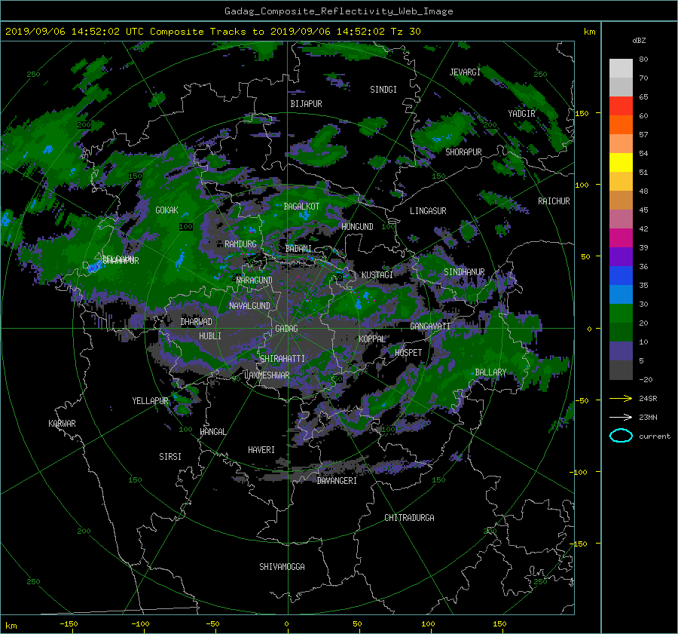Image resolution: width=678 pixels, height=634 pixels.
Task: Click the HUBLI city label
Action: [x=210, y=335]
